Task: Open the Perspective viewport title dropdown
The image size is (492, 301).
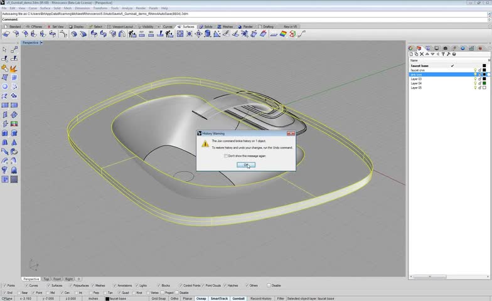Action: (x=41, y=43)
